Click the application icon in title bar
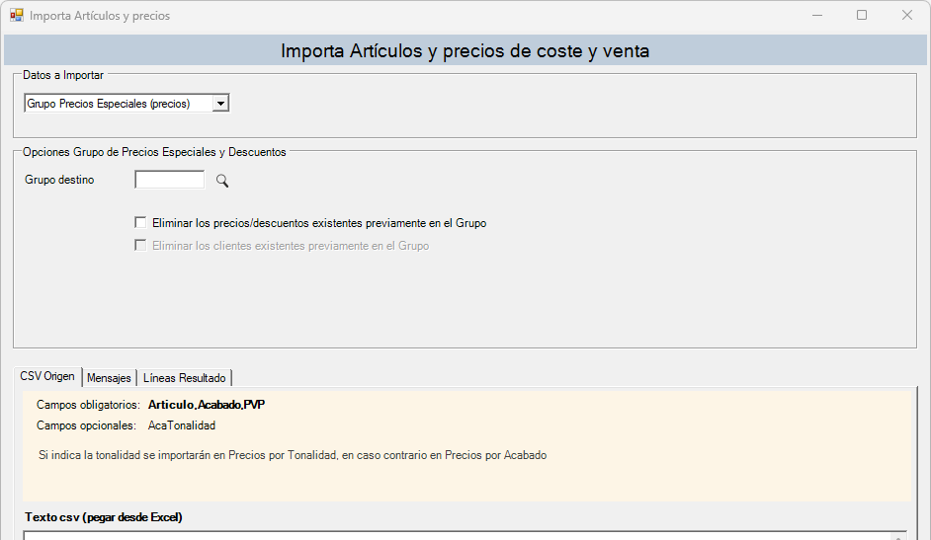The width and height of the screenshot is (931, 540). pos(17,16)
